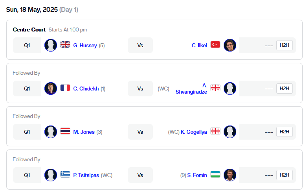Click the French flag next to C. Chidekh
Viewport: 305px width, 190px height.
tap(65, 88)
